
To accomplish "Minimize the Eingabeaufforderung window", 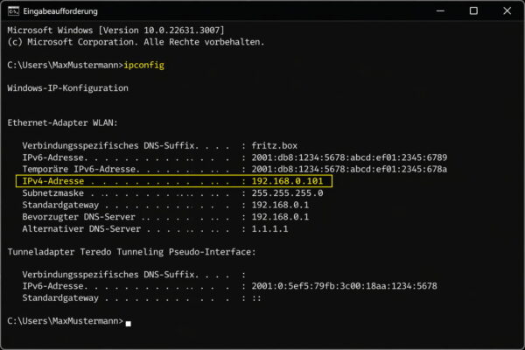I will (x=440, y=11).
